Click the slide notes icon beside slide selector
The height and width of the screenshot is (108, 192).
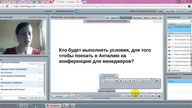click(x=73, y=97)
